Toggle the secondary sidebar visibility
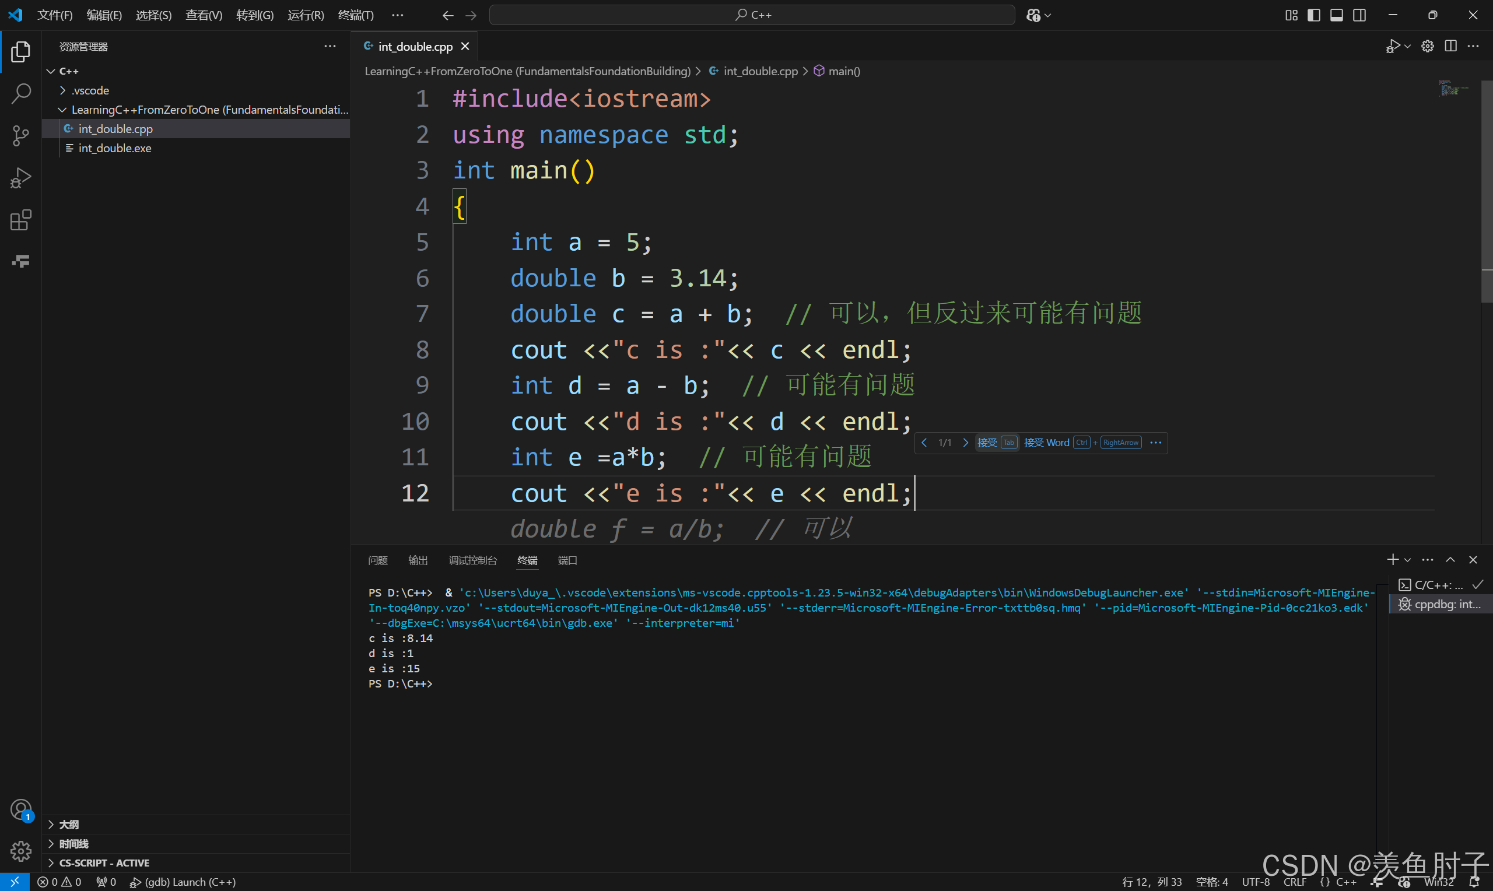 pyautogui.click(x=1359, y=15)
